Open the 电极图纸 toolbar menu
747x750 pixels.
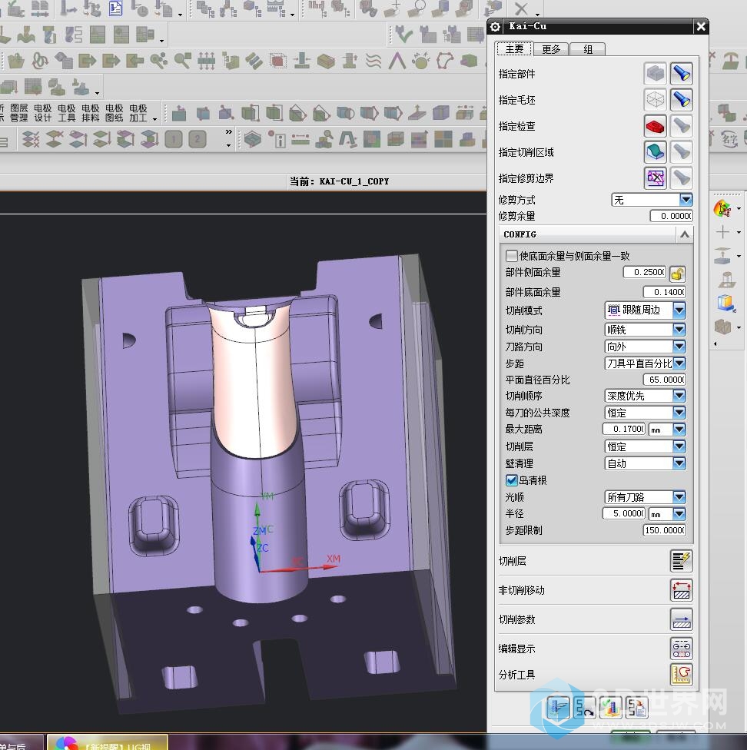click(x=115, y=113)
